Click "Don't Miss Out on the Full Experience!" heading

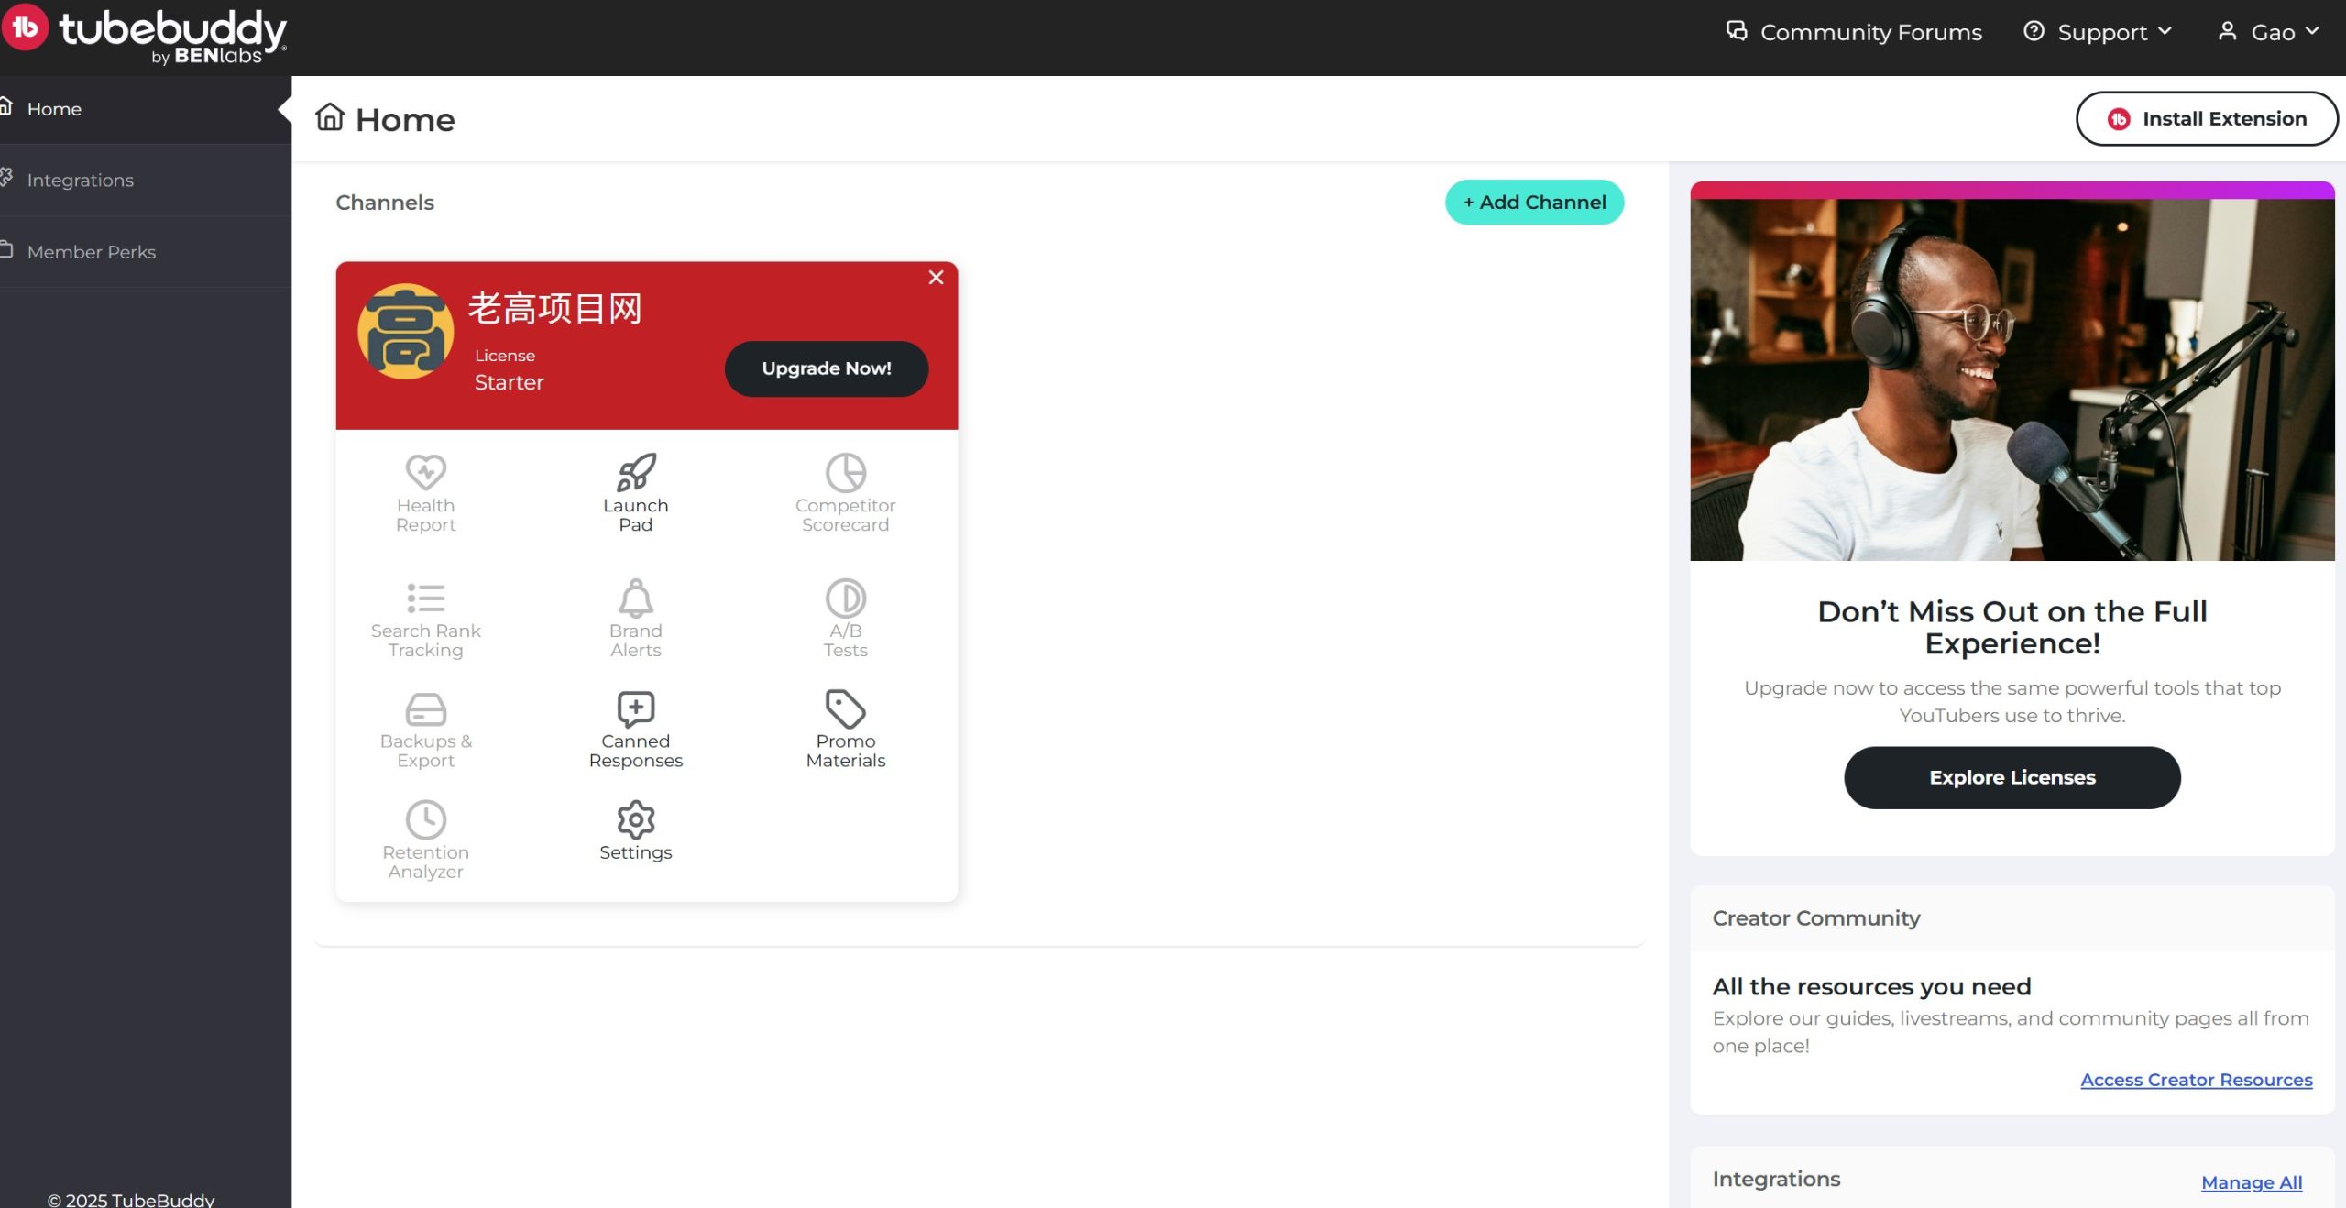coord(2012,627)
